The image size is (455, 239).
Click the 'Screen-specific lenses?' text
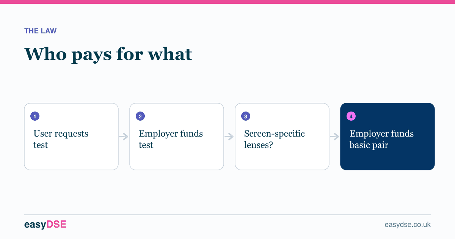pyautogui.click(x=275, y=139)
